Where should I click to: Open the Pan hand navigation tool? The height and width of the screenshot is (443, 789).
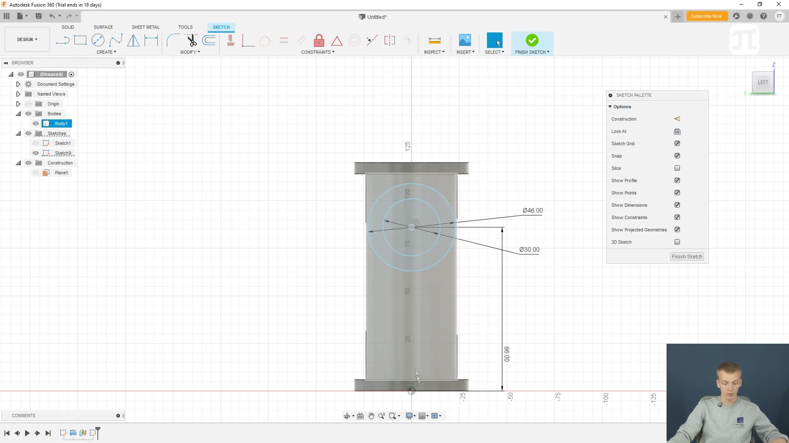coord(371,416)
